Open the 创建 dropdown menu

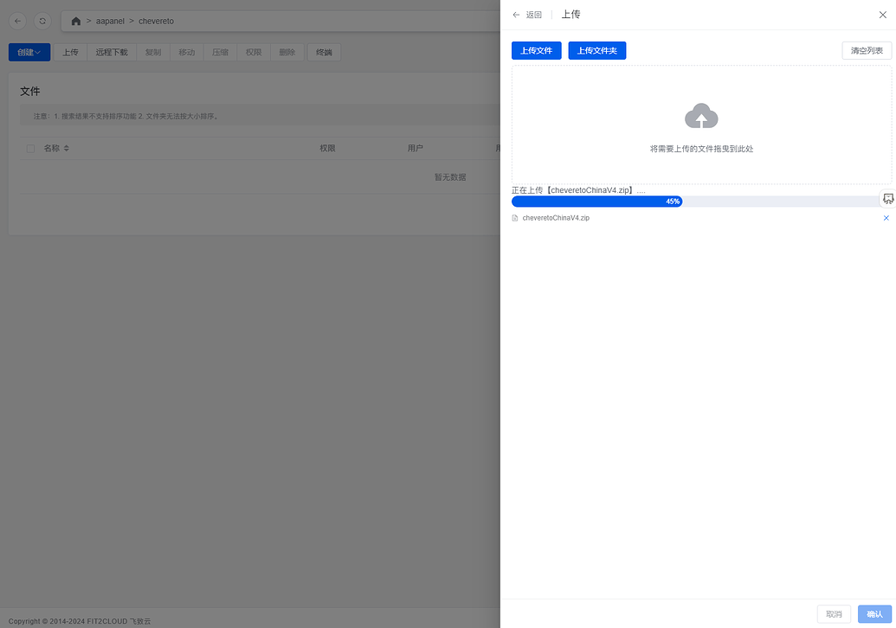29,52
